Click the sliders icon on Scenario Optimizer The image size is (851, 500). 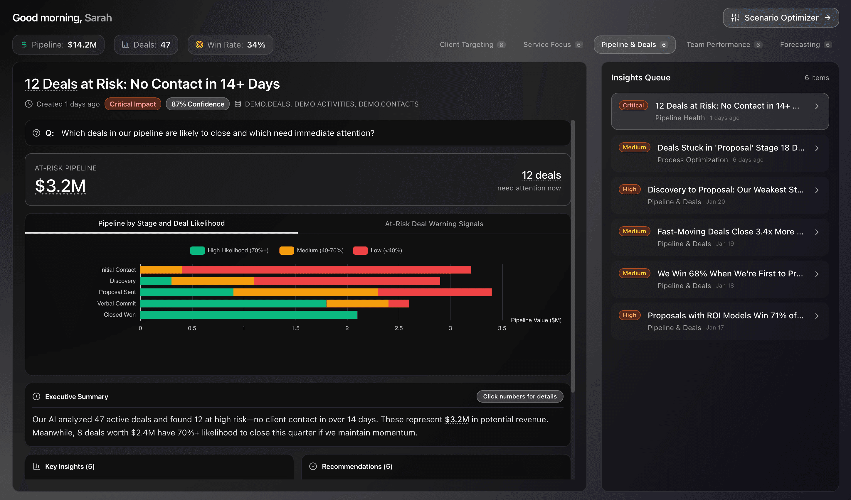click(x=736, y=18)
